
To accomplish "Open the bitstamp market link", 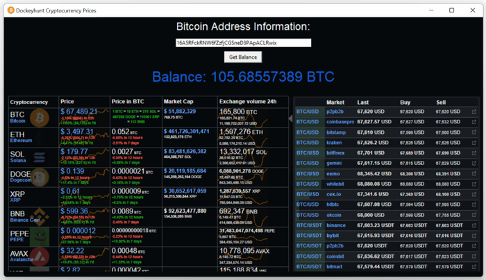I will [x=335, y=132].
